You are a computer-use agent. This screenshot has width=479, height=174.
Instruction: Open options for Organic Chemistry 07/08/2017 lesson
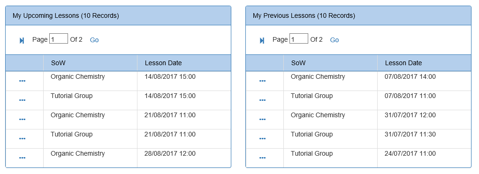(262, 81)
